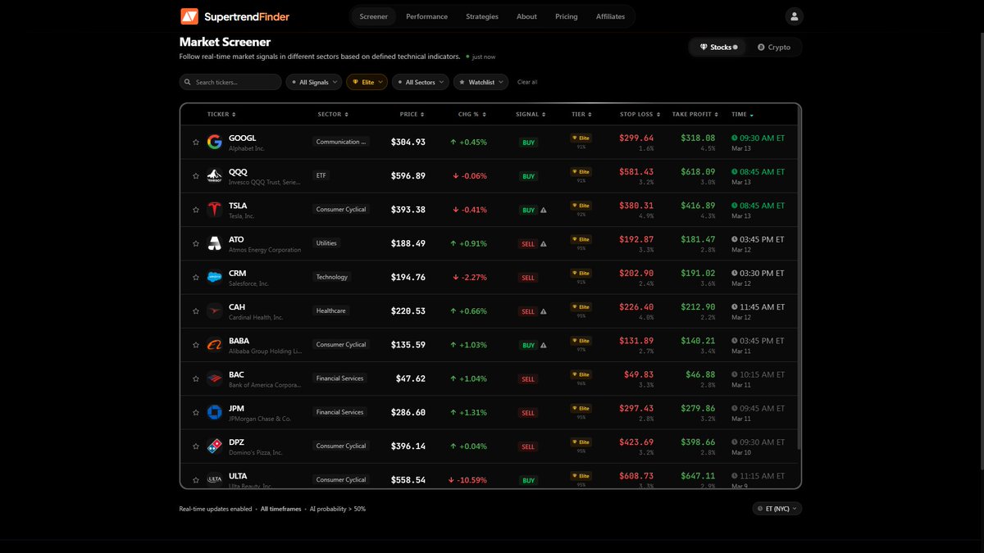This screenshot has width=984, height=553.
Task: Star BABA to add to watchlist
Action: pos(196,345)
